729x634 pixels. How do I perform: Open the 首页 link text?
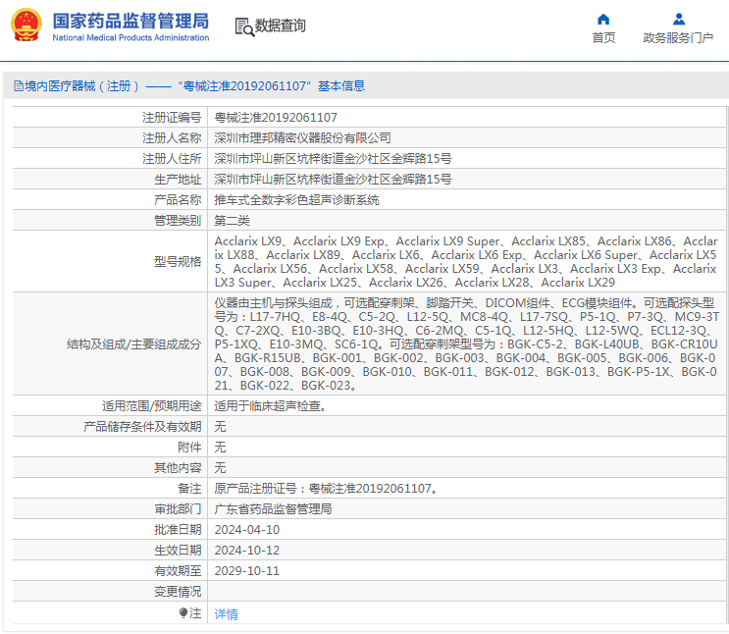pyautogui.click(x=603, y=37)
